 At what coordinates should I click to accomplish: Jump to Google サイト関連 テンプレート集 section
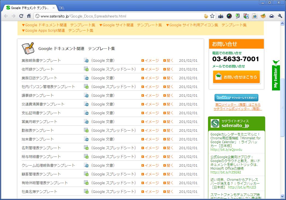pyautogui.click(x=130, y=25)
